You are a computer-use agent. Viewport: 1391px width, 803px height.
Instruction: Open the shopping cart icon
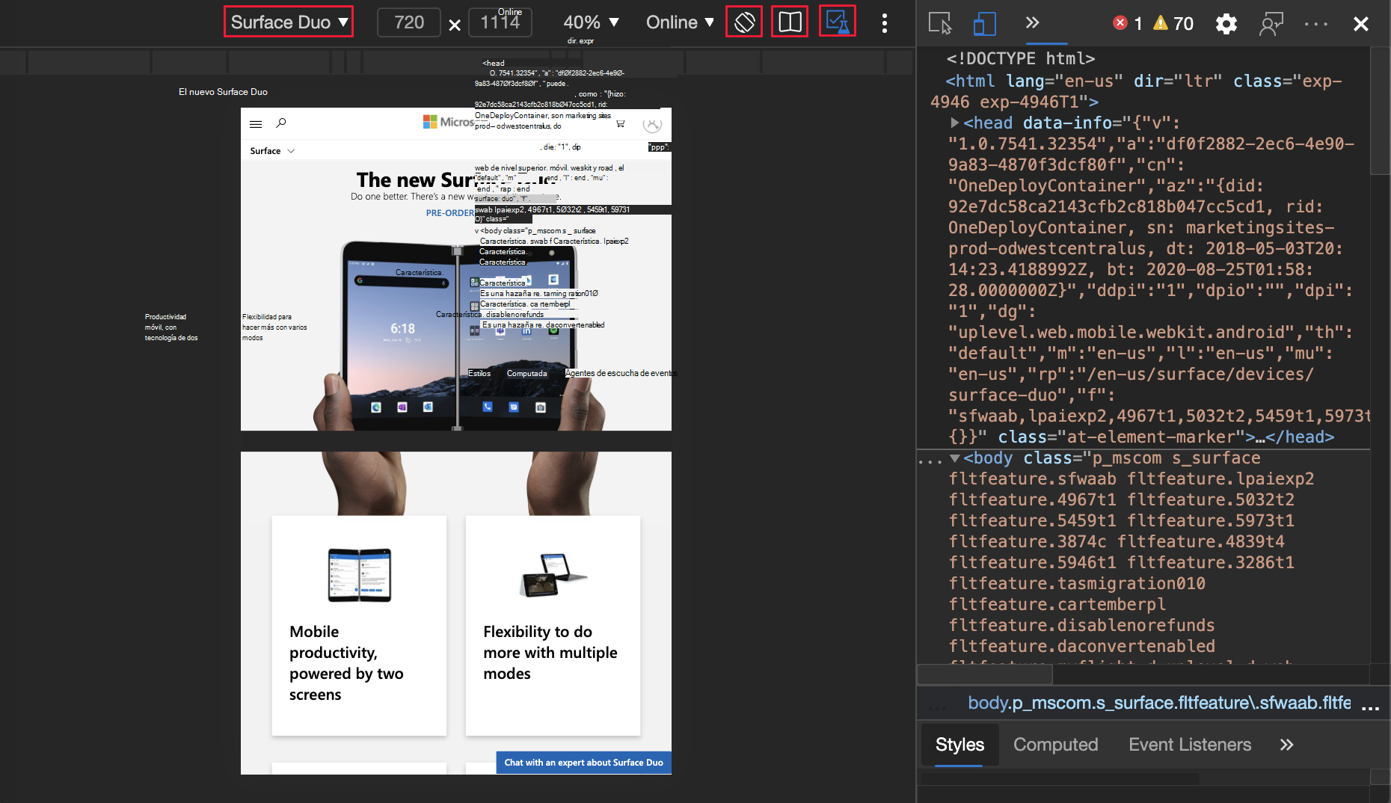click(x=620, y=123)
